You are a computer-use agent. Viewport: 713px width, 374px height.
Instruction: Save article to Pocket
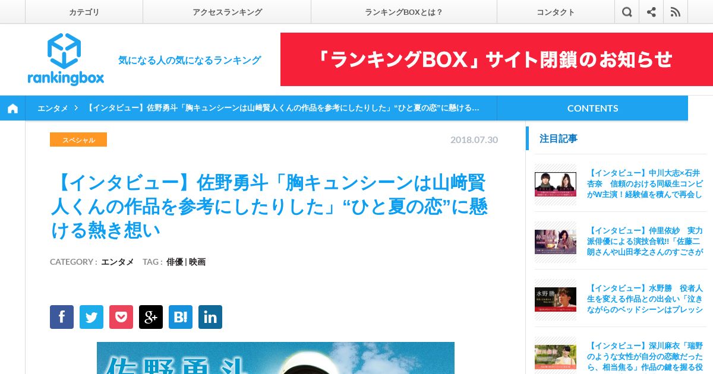pyautogui.click(x=121, y=317)
